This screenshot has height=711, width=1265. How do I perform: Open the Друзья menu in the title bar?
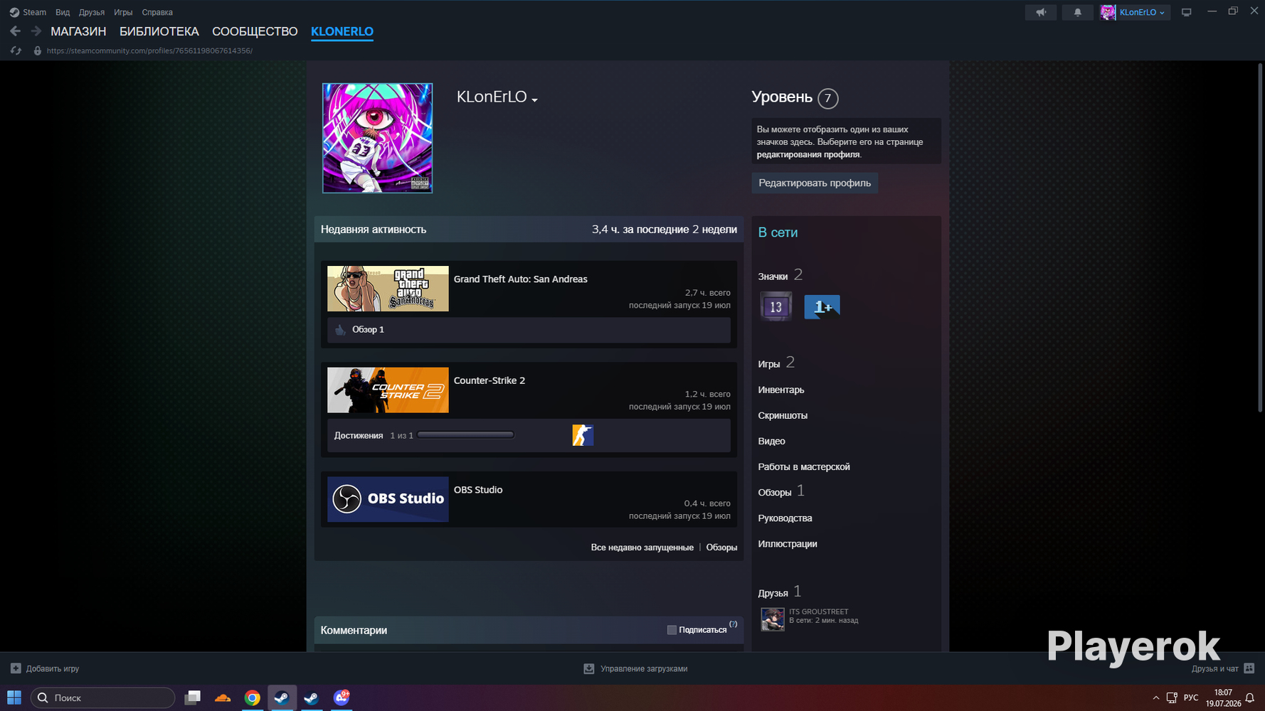click(x=92, y=12)
